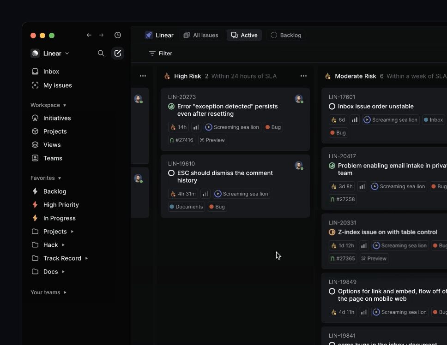
Task: Open the Filter menu
Action: [161, 54]
